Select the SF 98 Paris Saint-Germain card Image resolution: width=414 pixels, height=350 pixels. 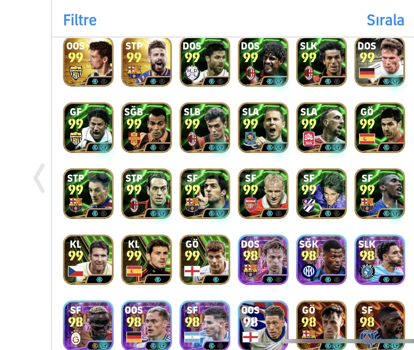pyautogui.click(x=380, y=325)
